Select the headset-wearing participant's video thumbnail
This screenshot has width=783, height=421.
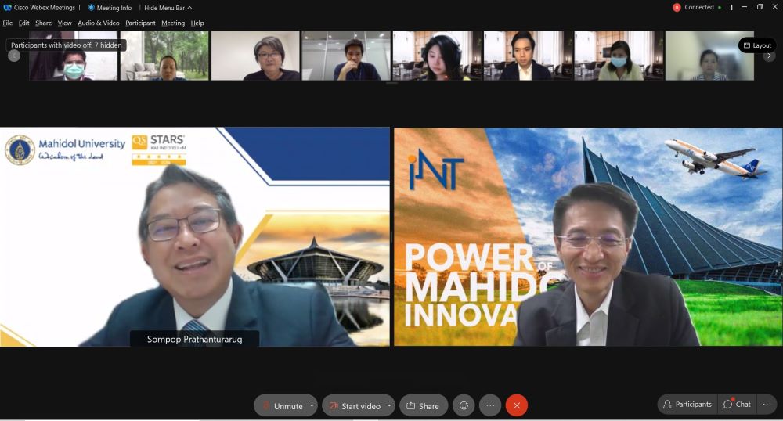[436, 56]
